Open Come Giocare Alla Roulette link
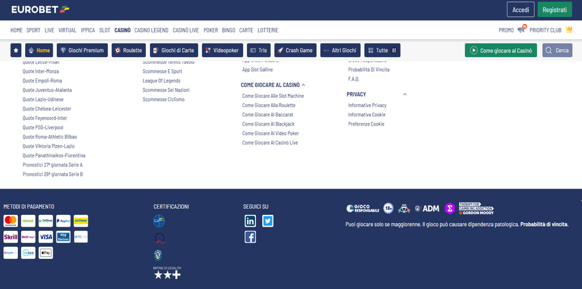Screen dimensions: 582x289 pyautogui.click(x=269, y=105)
